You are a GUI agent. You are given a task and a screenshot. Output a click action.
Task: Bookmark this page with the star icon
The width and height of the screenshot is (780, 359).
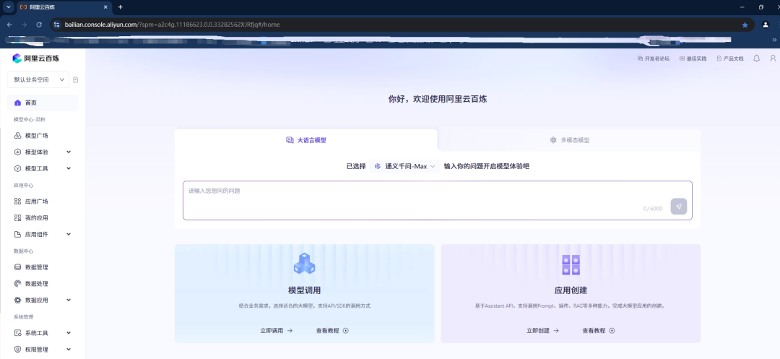[x=745, y=25]
